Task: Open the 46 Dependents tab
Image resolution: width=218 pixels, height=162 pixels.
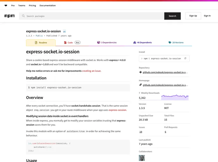Action: pos(143,42)
